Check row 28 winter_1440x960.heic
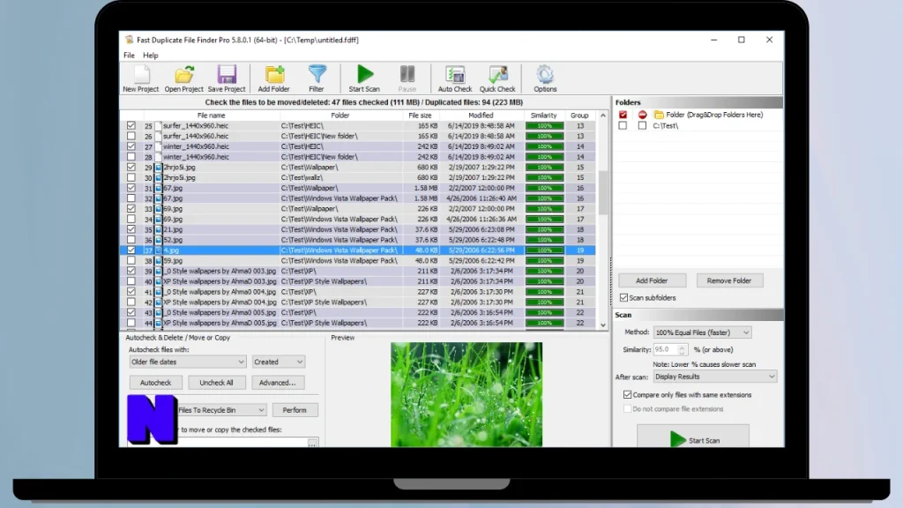 (131, 157)
